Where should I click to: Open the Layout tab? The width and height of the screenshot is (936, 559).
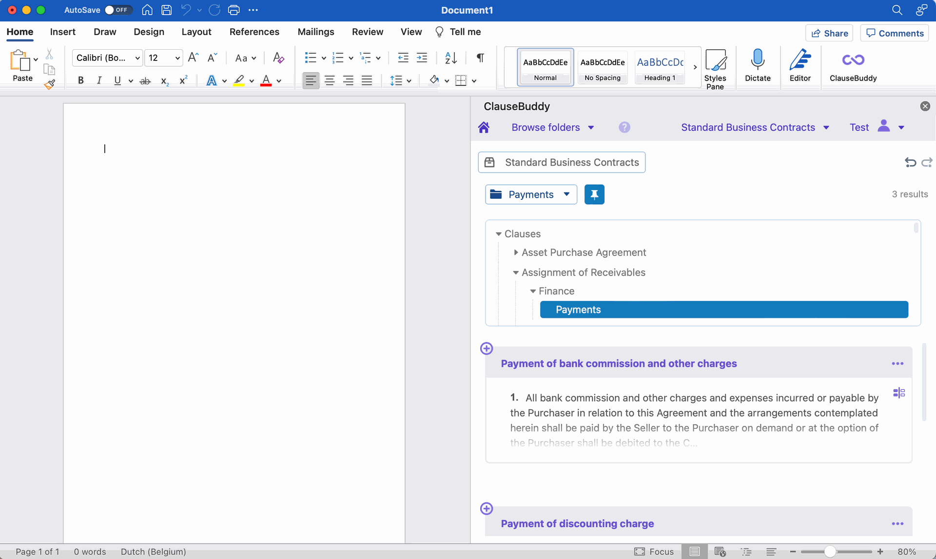tap(196, 32)
